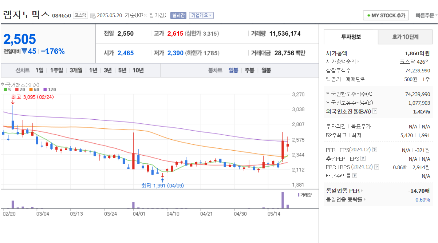Image resolution: width=438 pixels, height=243 pixels.
Task: Click the stock name 랩지노믹스
Action: (x=26, y=15)
